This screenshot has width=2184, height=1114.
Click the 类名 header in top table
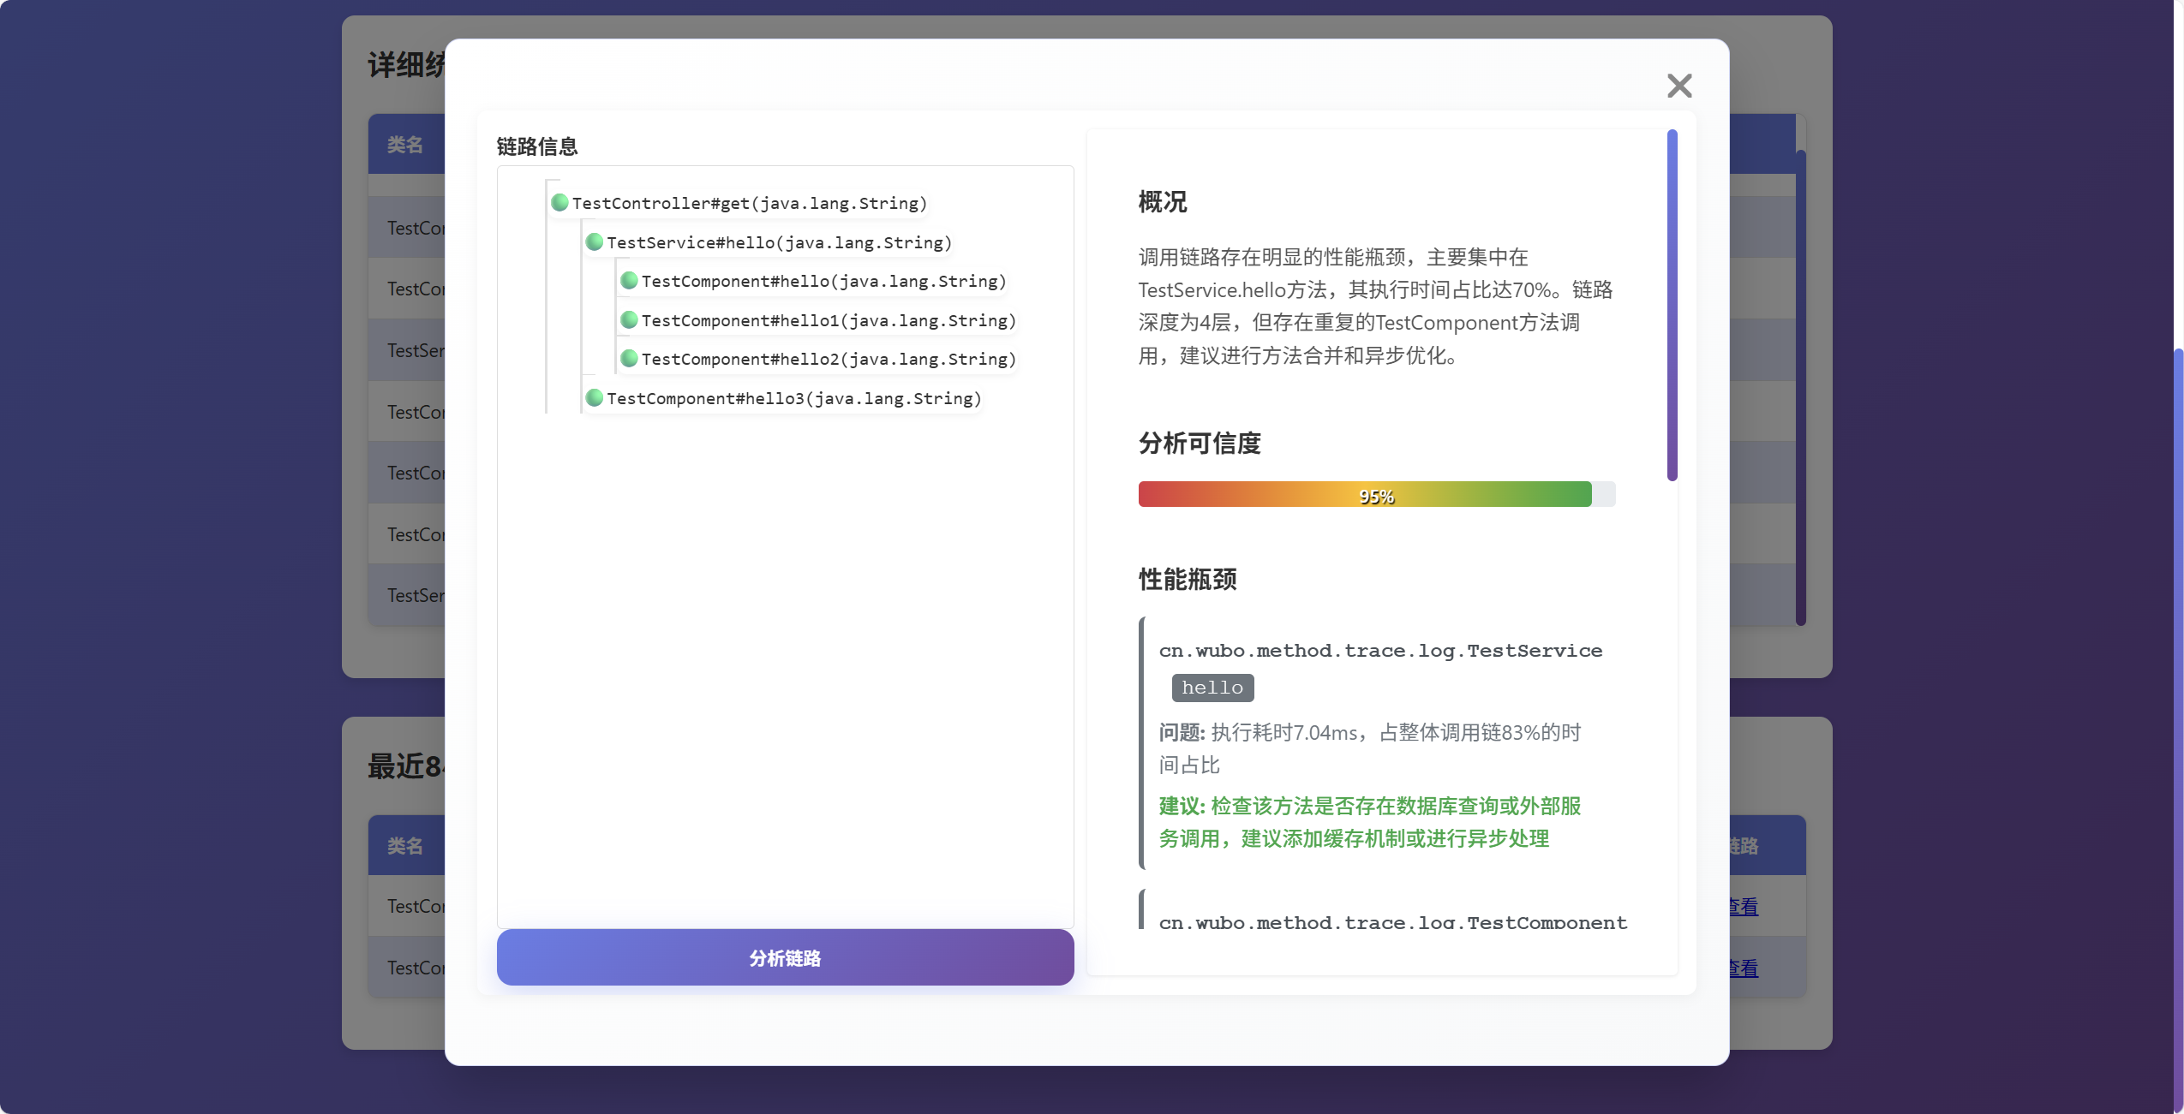pyautogui.click(x=404, y=145)
